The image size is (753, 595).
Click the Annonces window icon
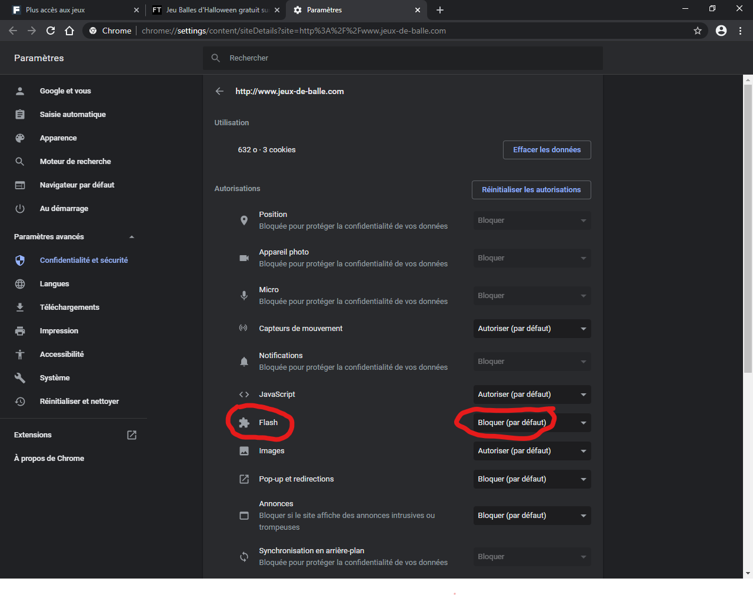pos(244,516)
